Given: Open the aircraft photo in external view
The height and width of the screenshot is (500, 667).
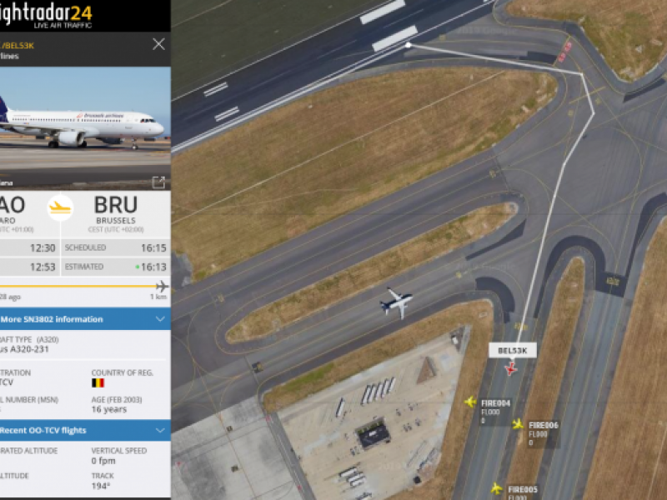Looking at the screenshot, I should [158, 182].
